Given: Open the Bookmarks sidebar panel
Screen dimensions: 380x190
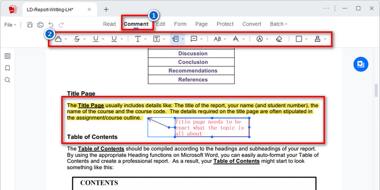Looking at the screenshot, I should [x=8, y=68].
